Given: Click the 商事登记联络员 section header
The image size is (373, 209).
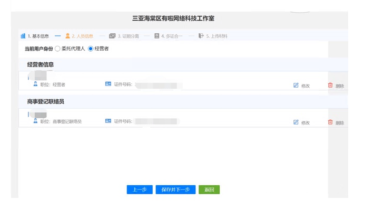Looking at the screenshot, I should 46,101.
